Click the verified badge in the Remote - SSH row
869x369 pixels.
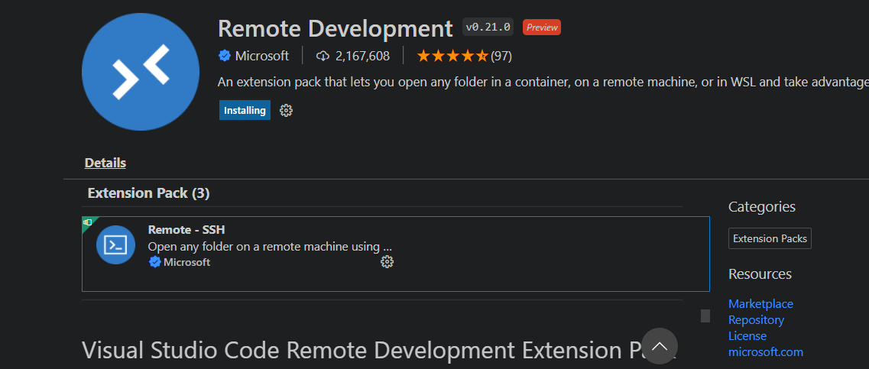tap(155, 262)
